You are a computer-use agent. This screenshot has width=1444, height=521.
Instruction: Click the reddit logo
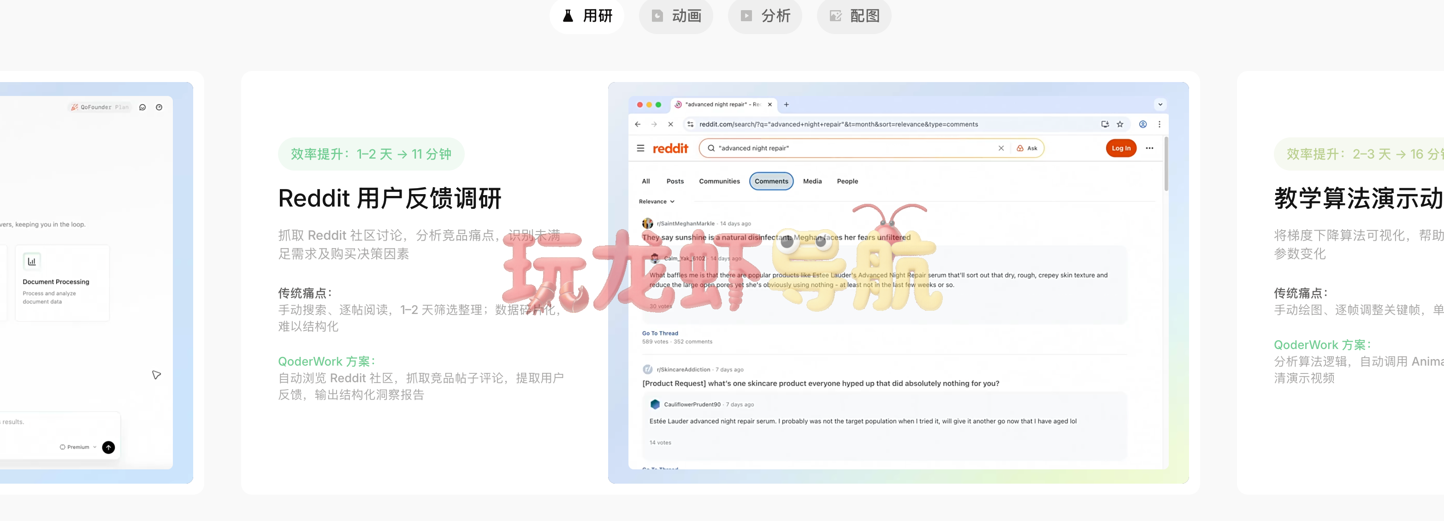pos(670,148)
